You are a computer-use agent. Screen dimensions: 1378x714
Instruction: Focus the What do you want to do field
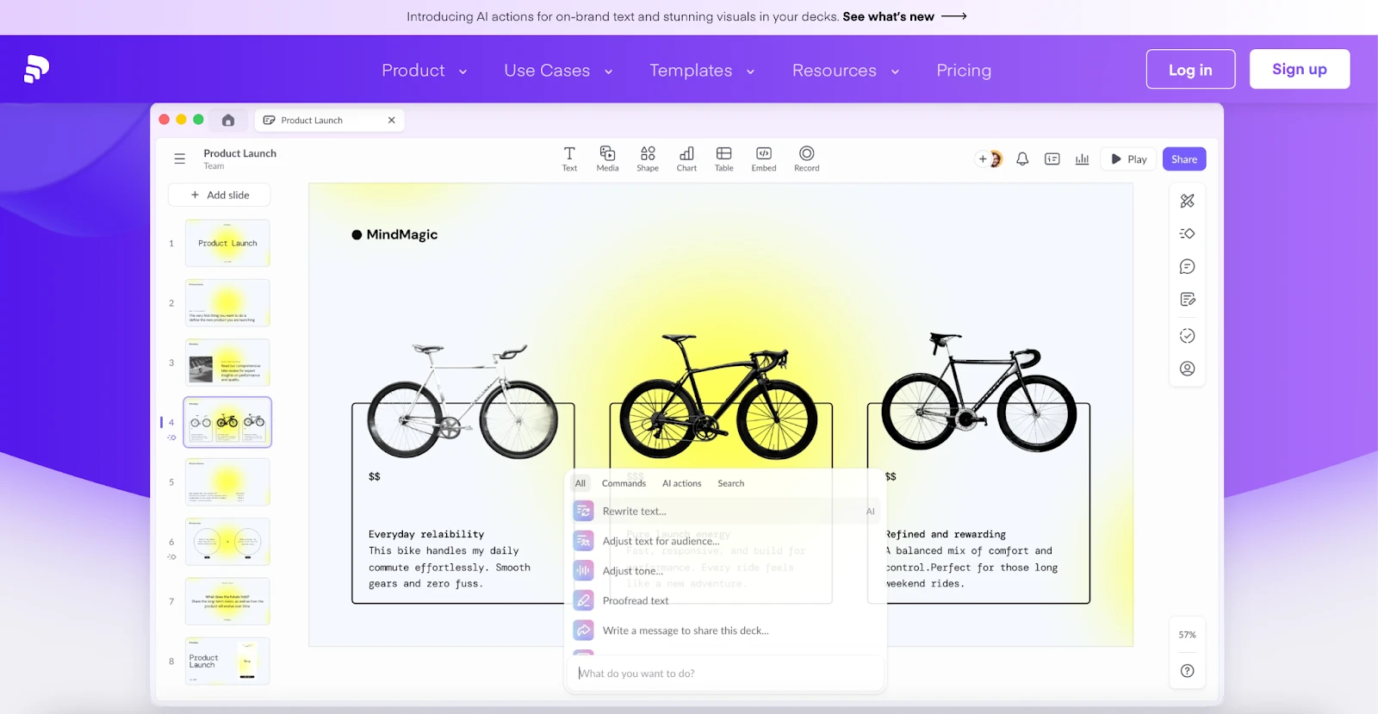coord(726,674)
